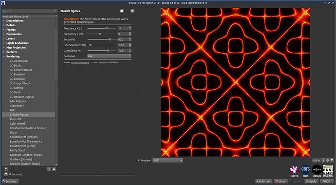Collapse the Rendering category
Image resolution: width=336 pixels, height=185 pixels.
pyautogui.click(x=4, y=56)
